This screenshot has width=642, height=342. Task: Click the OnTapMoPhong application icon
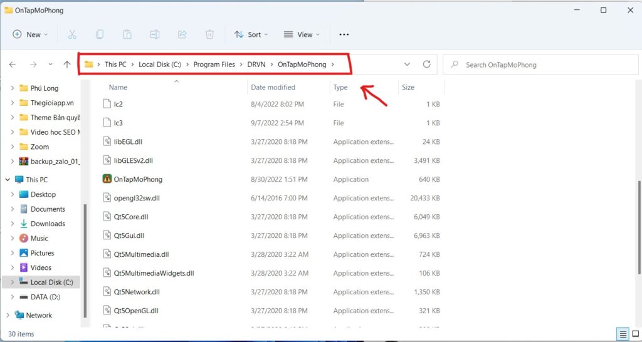coord(107,179)
